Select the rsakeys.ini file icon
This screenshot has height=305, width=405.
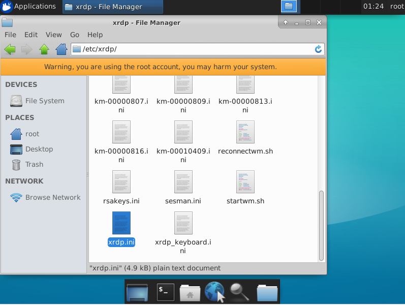click(121, 181)
